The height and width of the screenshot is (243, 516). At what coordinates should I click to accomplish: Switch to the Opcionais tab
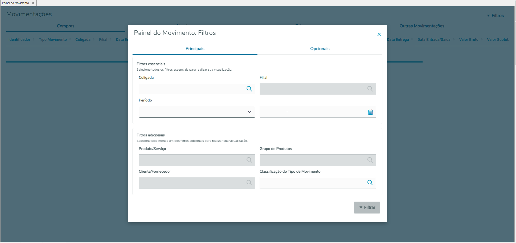(x=320, y=49)
